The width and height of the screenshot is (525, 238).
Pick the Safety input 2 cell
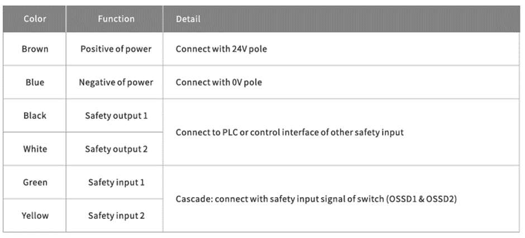coord(116,215)
